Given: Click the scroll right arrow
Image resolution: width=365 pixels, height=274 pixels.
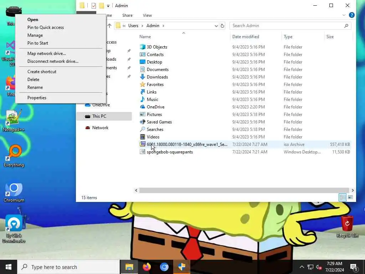Looking at the screenshot, I should click(353, 191).
